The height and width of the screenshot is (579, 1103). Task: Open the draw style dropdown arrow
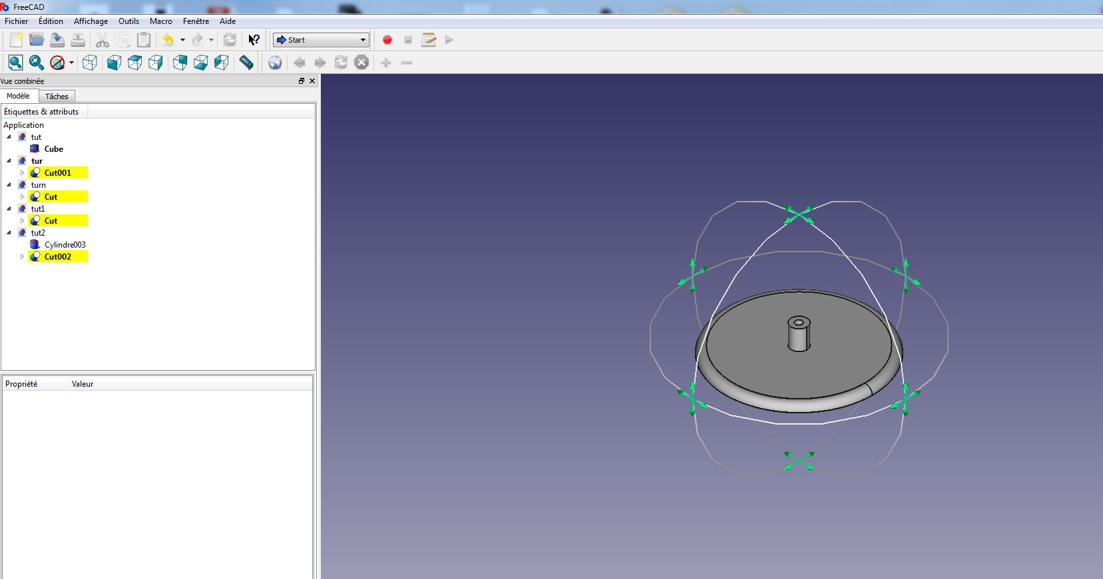pyautogui.click(x=71, y=63)
